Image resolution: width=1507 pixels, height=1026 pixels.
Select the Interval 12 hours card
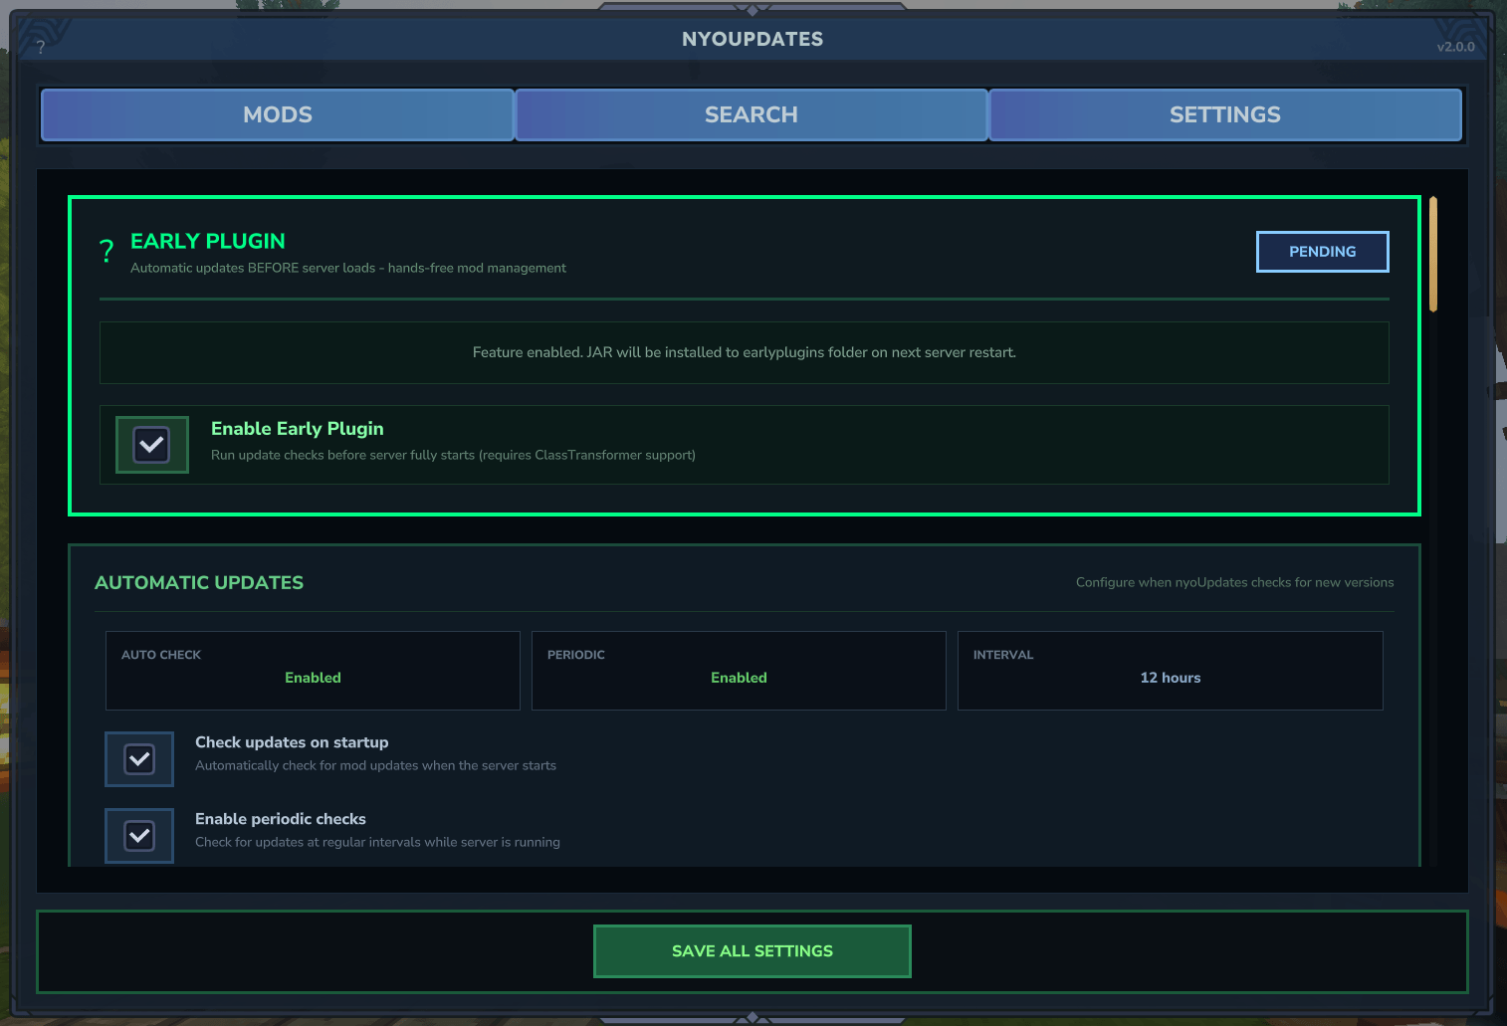1170,670
